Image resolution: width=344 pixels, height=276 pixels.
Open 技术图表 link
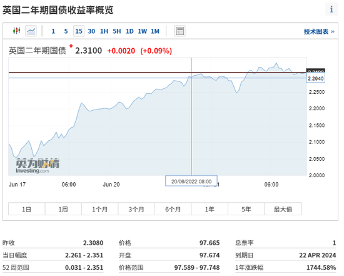point(319,32)
